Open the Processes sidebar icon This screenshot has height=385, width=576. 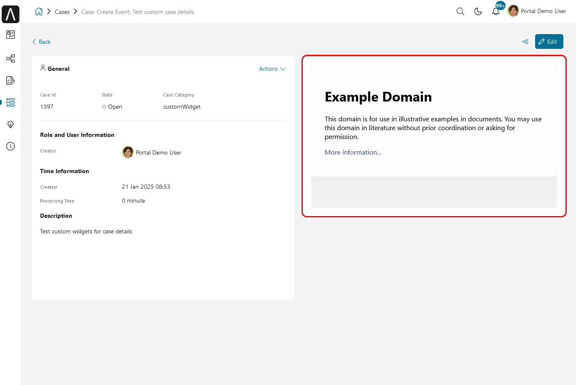(11, 59)
